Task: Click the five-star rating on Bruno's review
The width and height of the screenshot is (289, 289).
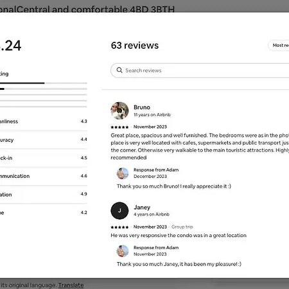Action: (x=119, y=127)
